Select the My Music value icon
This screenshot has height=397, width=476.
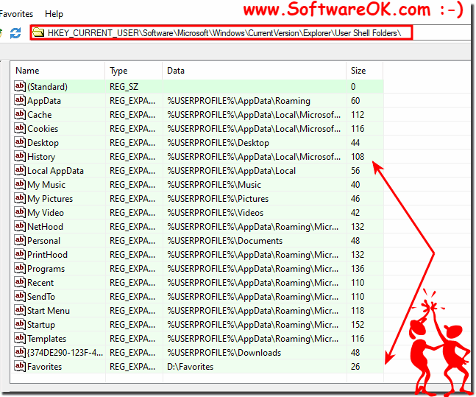click(20, 184)
